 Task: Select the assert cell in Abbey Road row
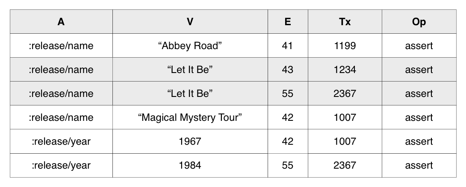click(419, 46)
